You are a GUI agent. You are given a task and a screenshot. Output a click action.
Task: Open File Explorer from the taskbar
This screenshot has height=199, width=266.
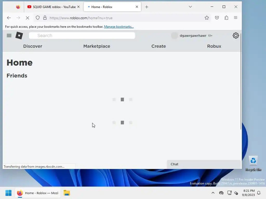coord(67,193)
